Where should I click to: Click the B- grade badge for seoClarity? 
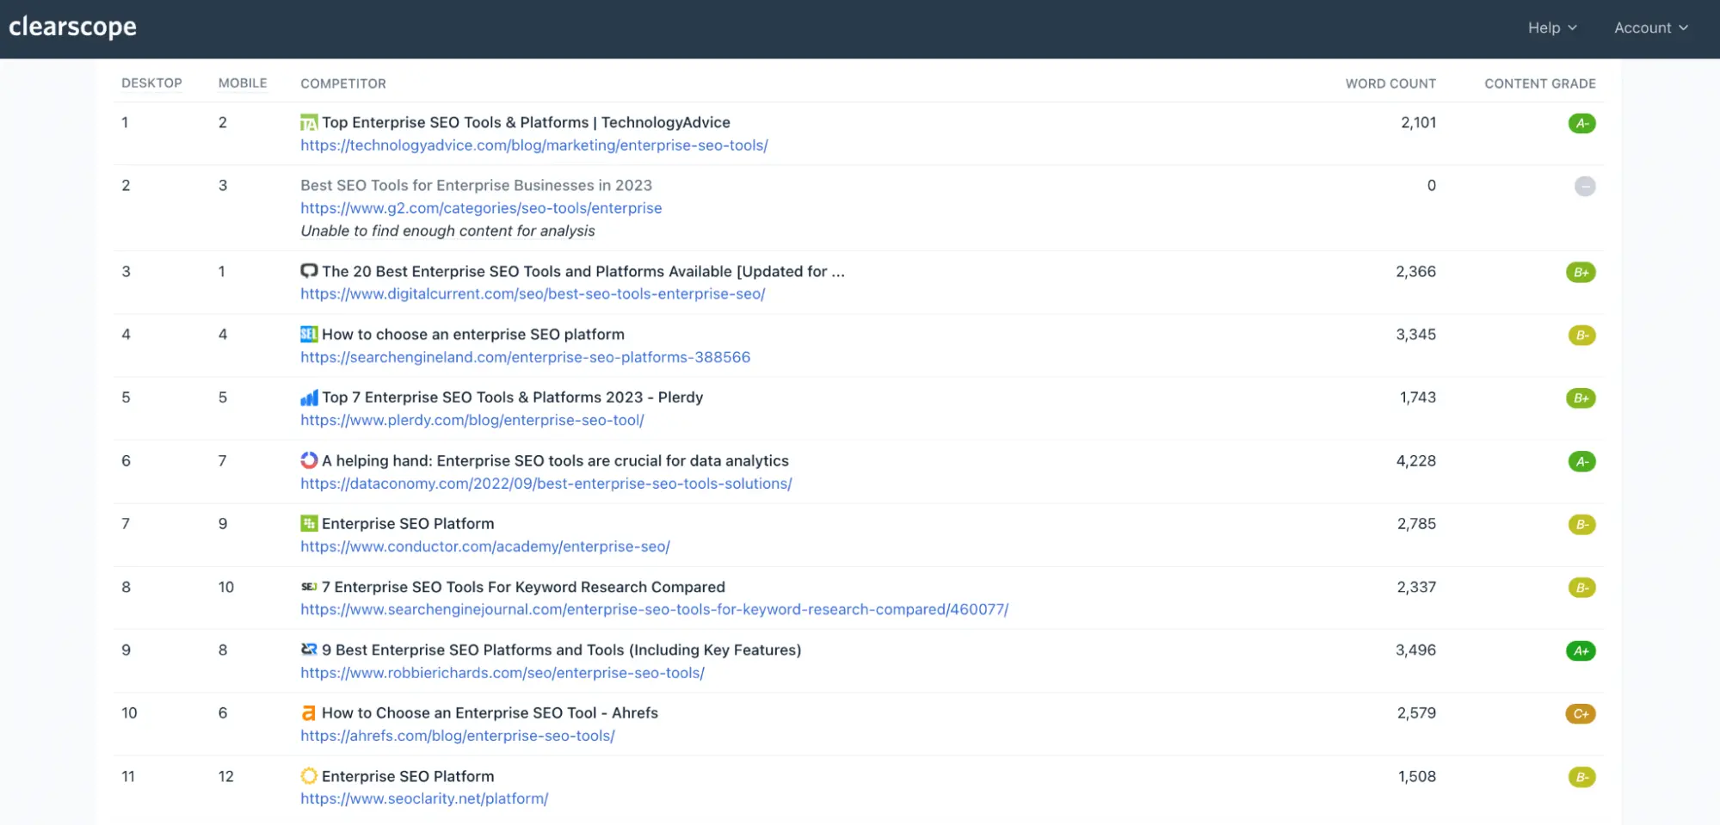(x=1581, y=778)
